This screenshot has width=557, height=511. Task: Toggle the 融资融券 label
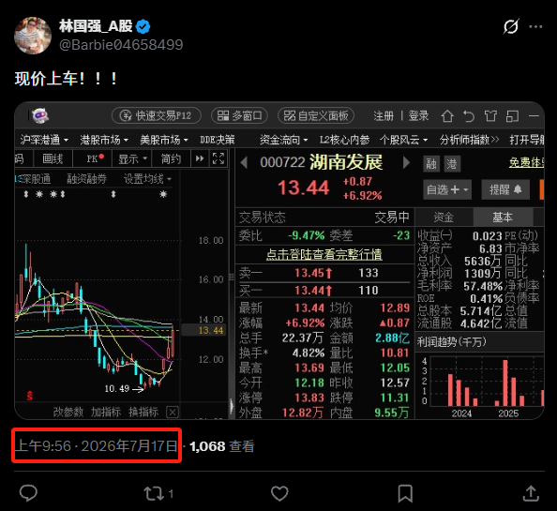pyautogui.click(x=86, y=179)
